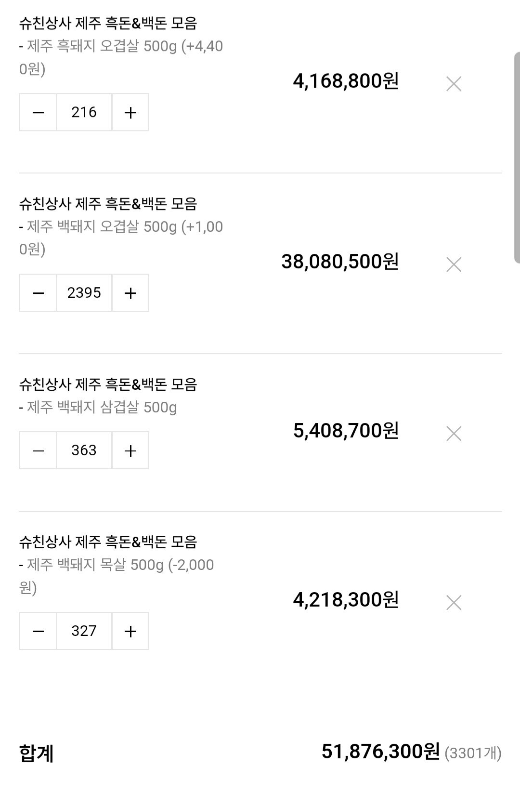Click the quantity field showing 216

[84, 113]
